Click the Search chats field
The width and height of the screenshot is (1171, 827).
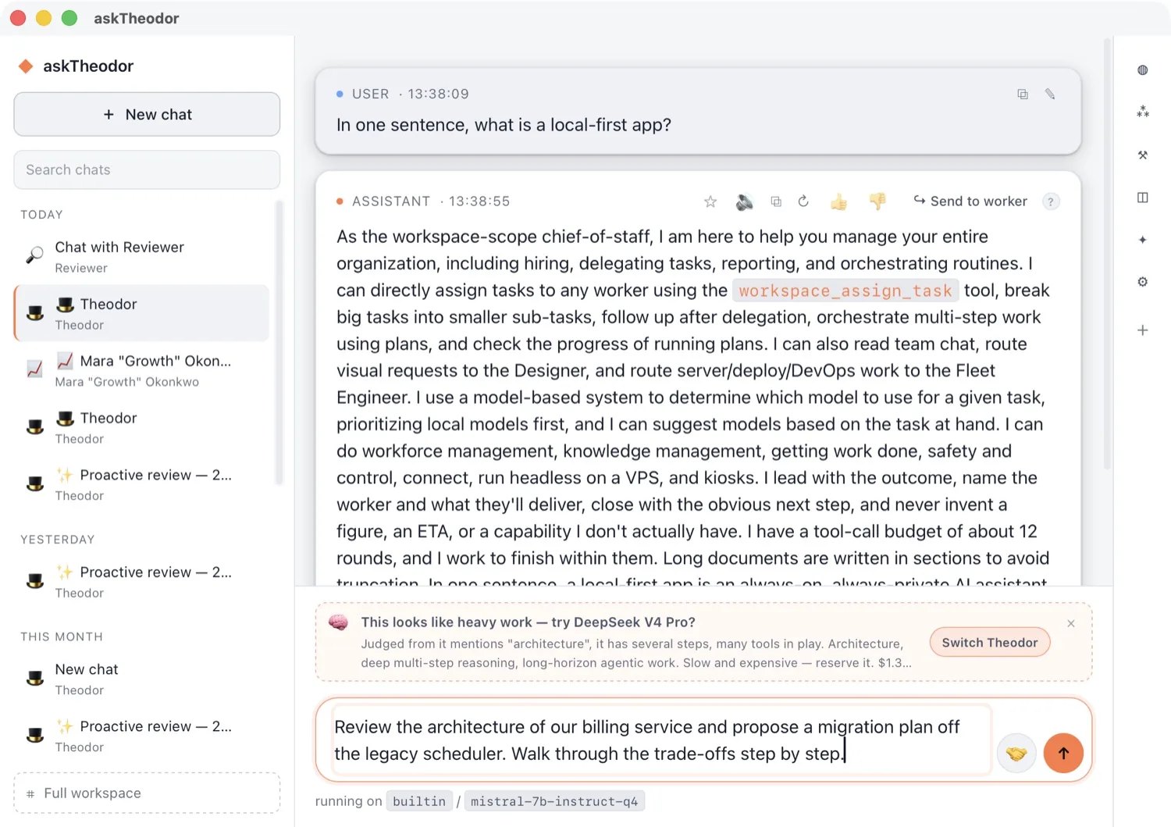pyautogui.click(x=147, y=169)
